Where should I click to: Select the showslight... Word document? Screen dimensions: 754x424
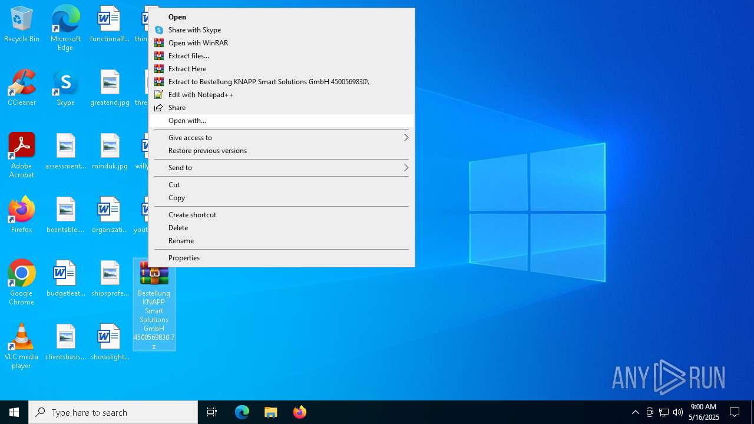(x=110, y=343)
